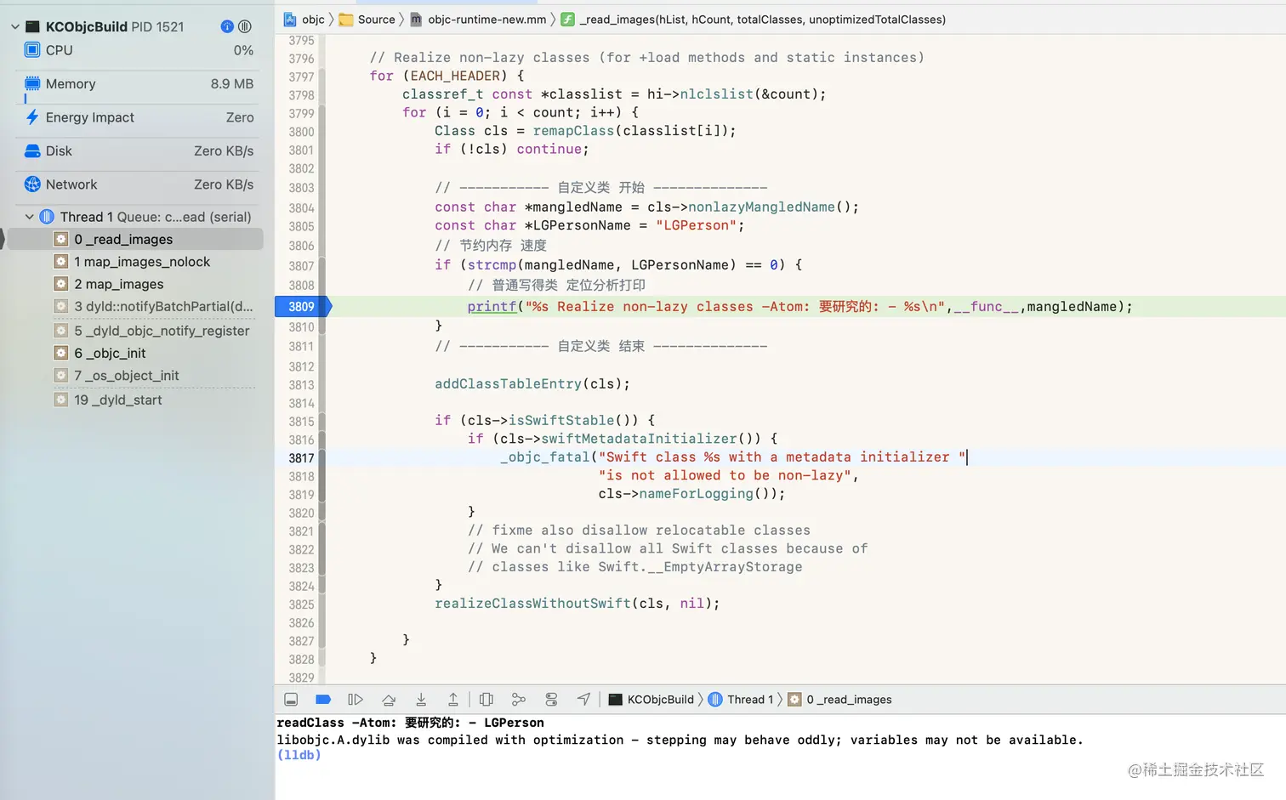The image size is (1286, 800).
Task: Click line number 3800 in the gutter
Action: pos(301,132)
